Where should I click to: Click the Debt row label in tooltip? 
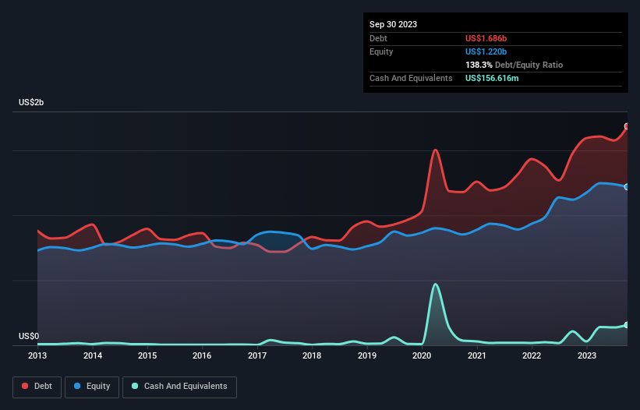[378, 38]
